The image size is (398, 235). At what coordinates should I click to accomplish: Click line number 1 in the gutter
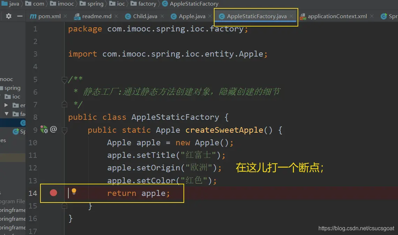(x=35, y=29)
